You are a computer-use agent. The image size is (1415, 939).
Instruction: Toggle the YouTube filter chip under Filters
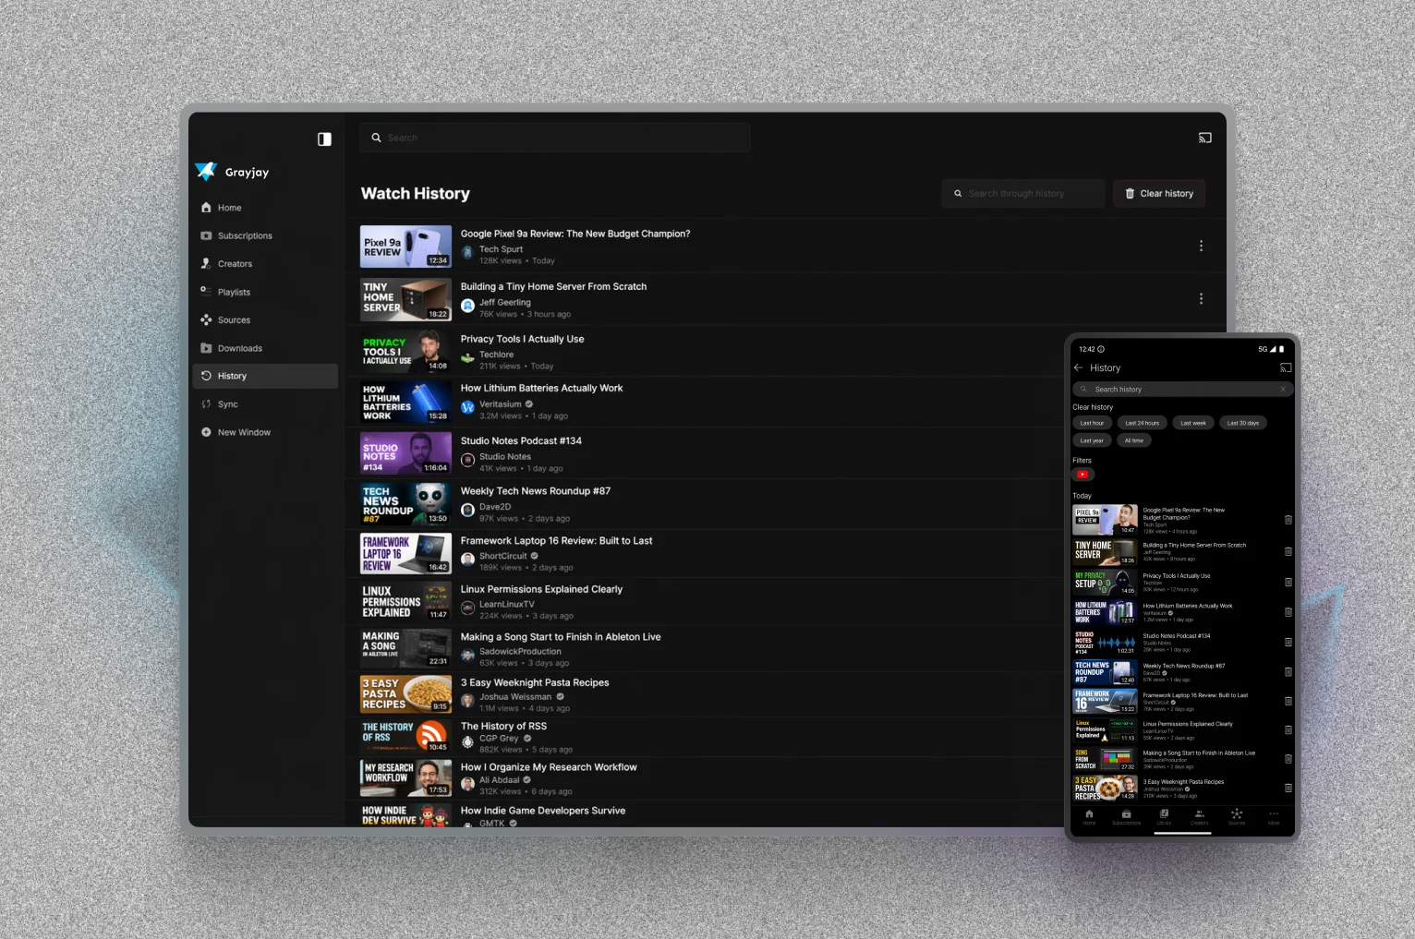coord(1082,475)
